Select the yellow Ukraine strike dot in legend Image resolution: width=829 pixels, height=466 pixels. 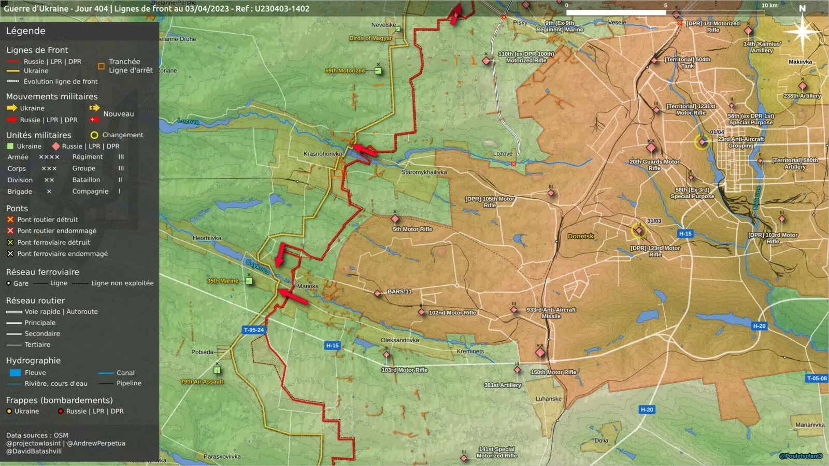click(9, 412)
